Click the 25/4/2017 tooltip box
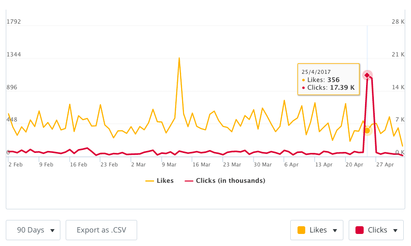 point(328,77)
